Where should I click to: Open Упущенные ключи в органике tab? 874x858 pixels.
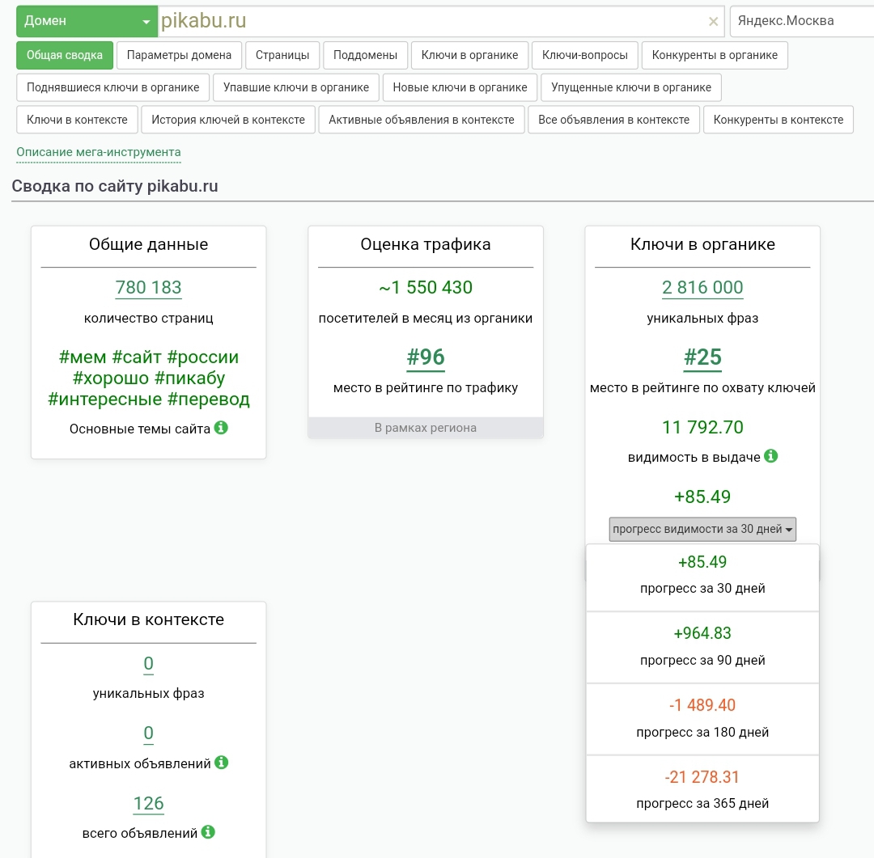631,87
